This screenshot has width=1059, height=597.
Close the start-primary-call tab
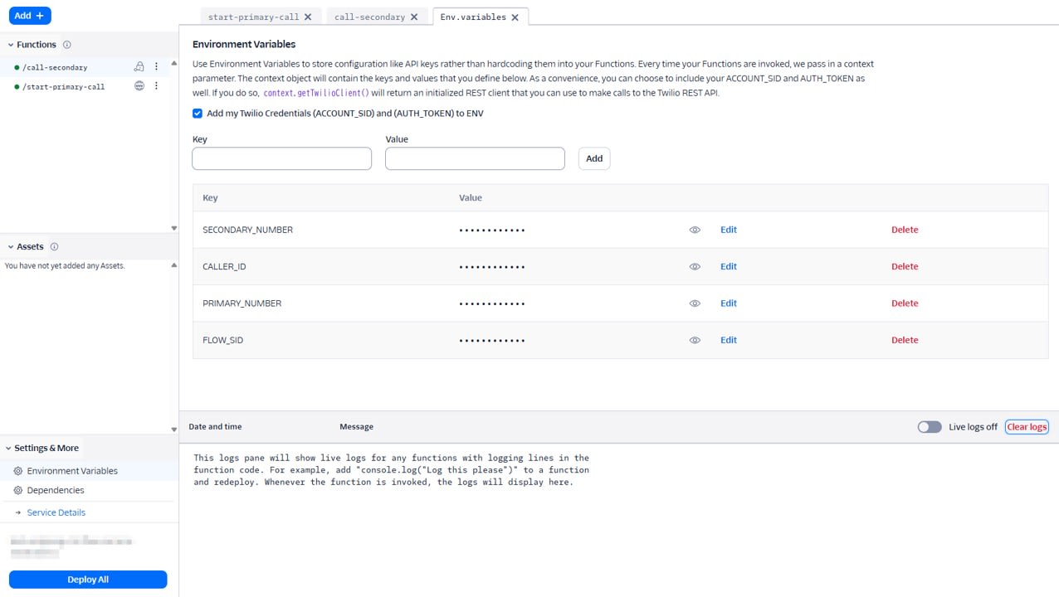pos(308,17)
